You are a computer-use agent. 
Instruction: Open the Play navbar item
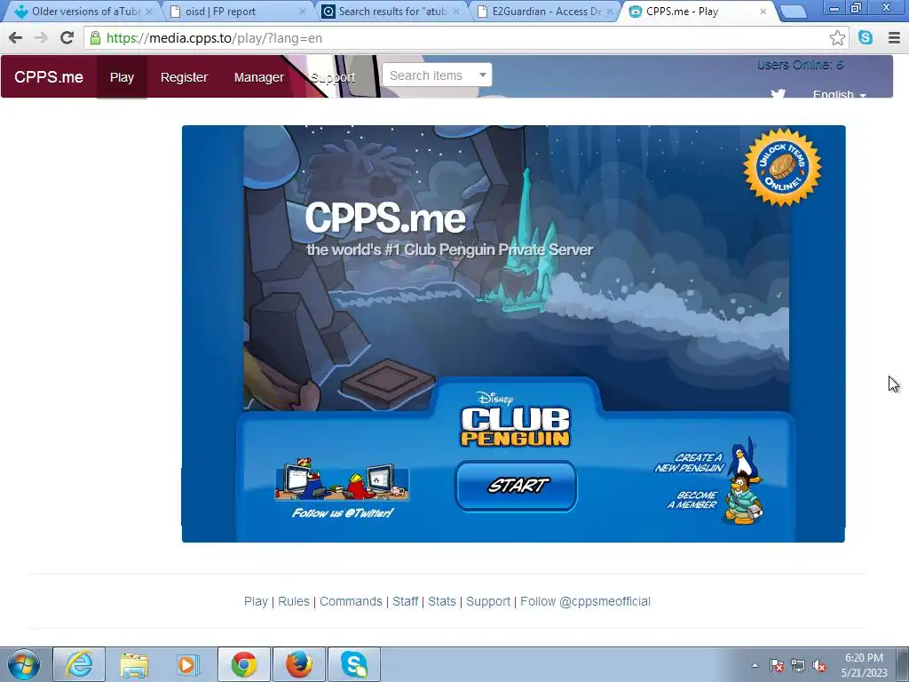click(x=122, y=77)
